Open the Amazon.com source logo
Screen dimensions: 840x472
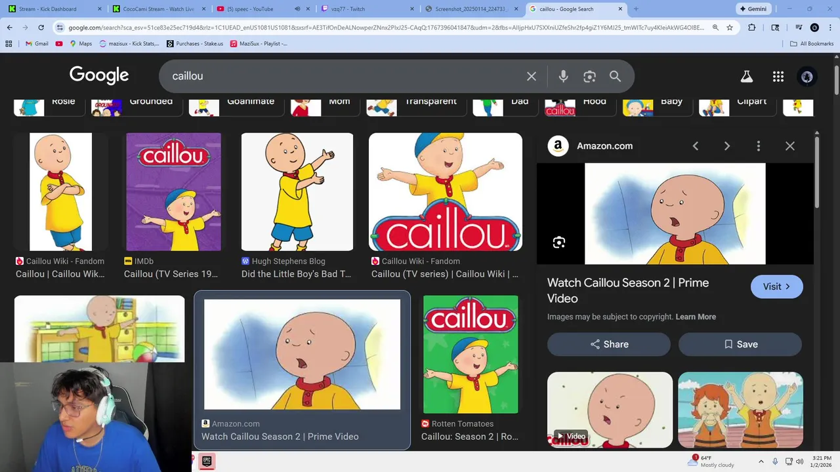click(x=558, y=146)
